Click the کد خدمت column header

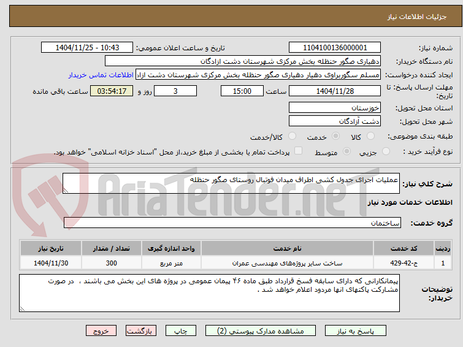click(404, 248)
